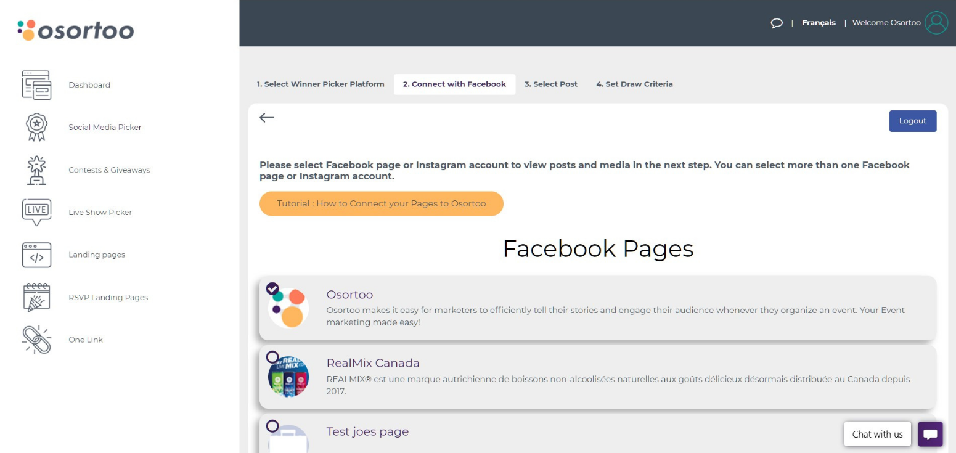Viewport: 956px width, 453px height.
Task: Go back using the left arrow
Action: pos(266,118)
